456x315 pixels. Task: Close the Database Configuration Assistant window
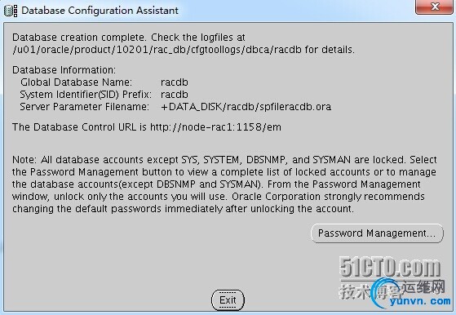point(435,7)
